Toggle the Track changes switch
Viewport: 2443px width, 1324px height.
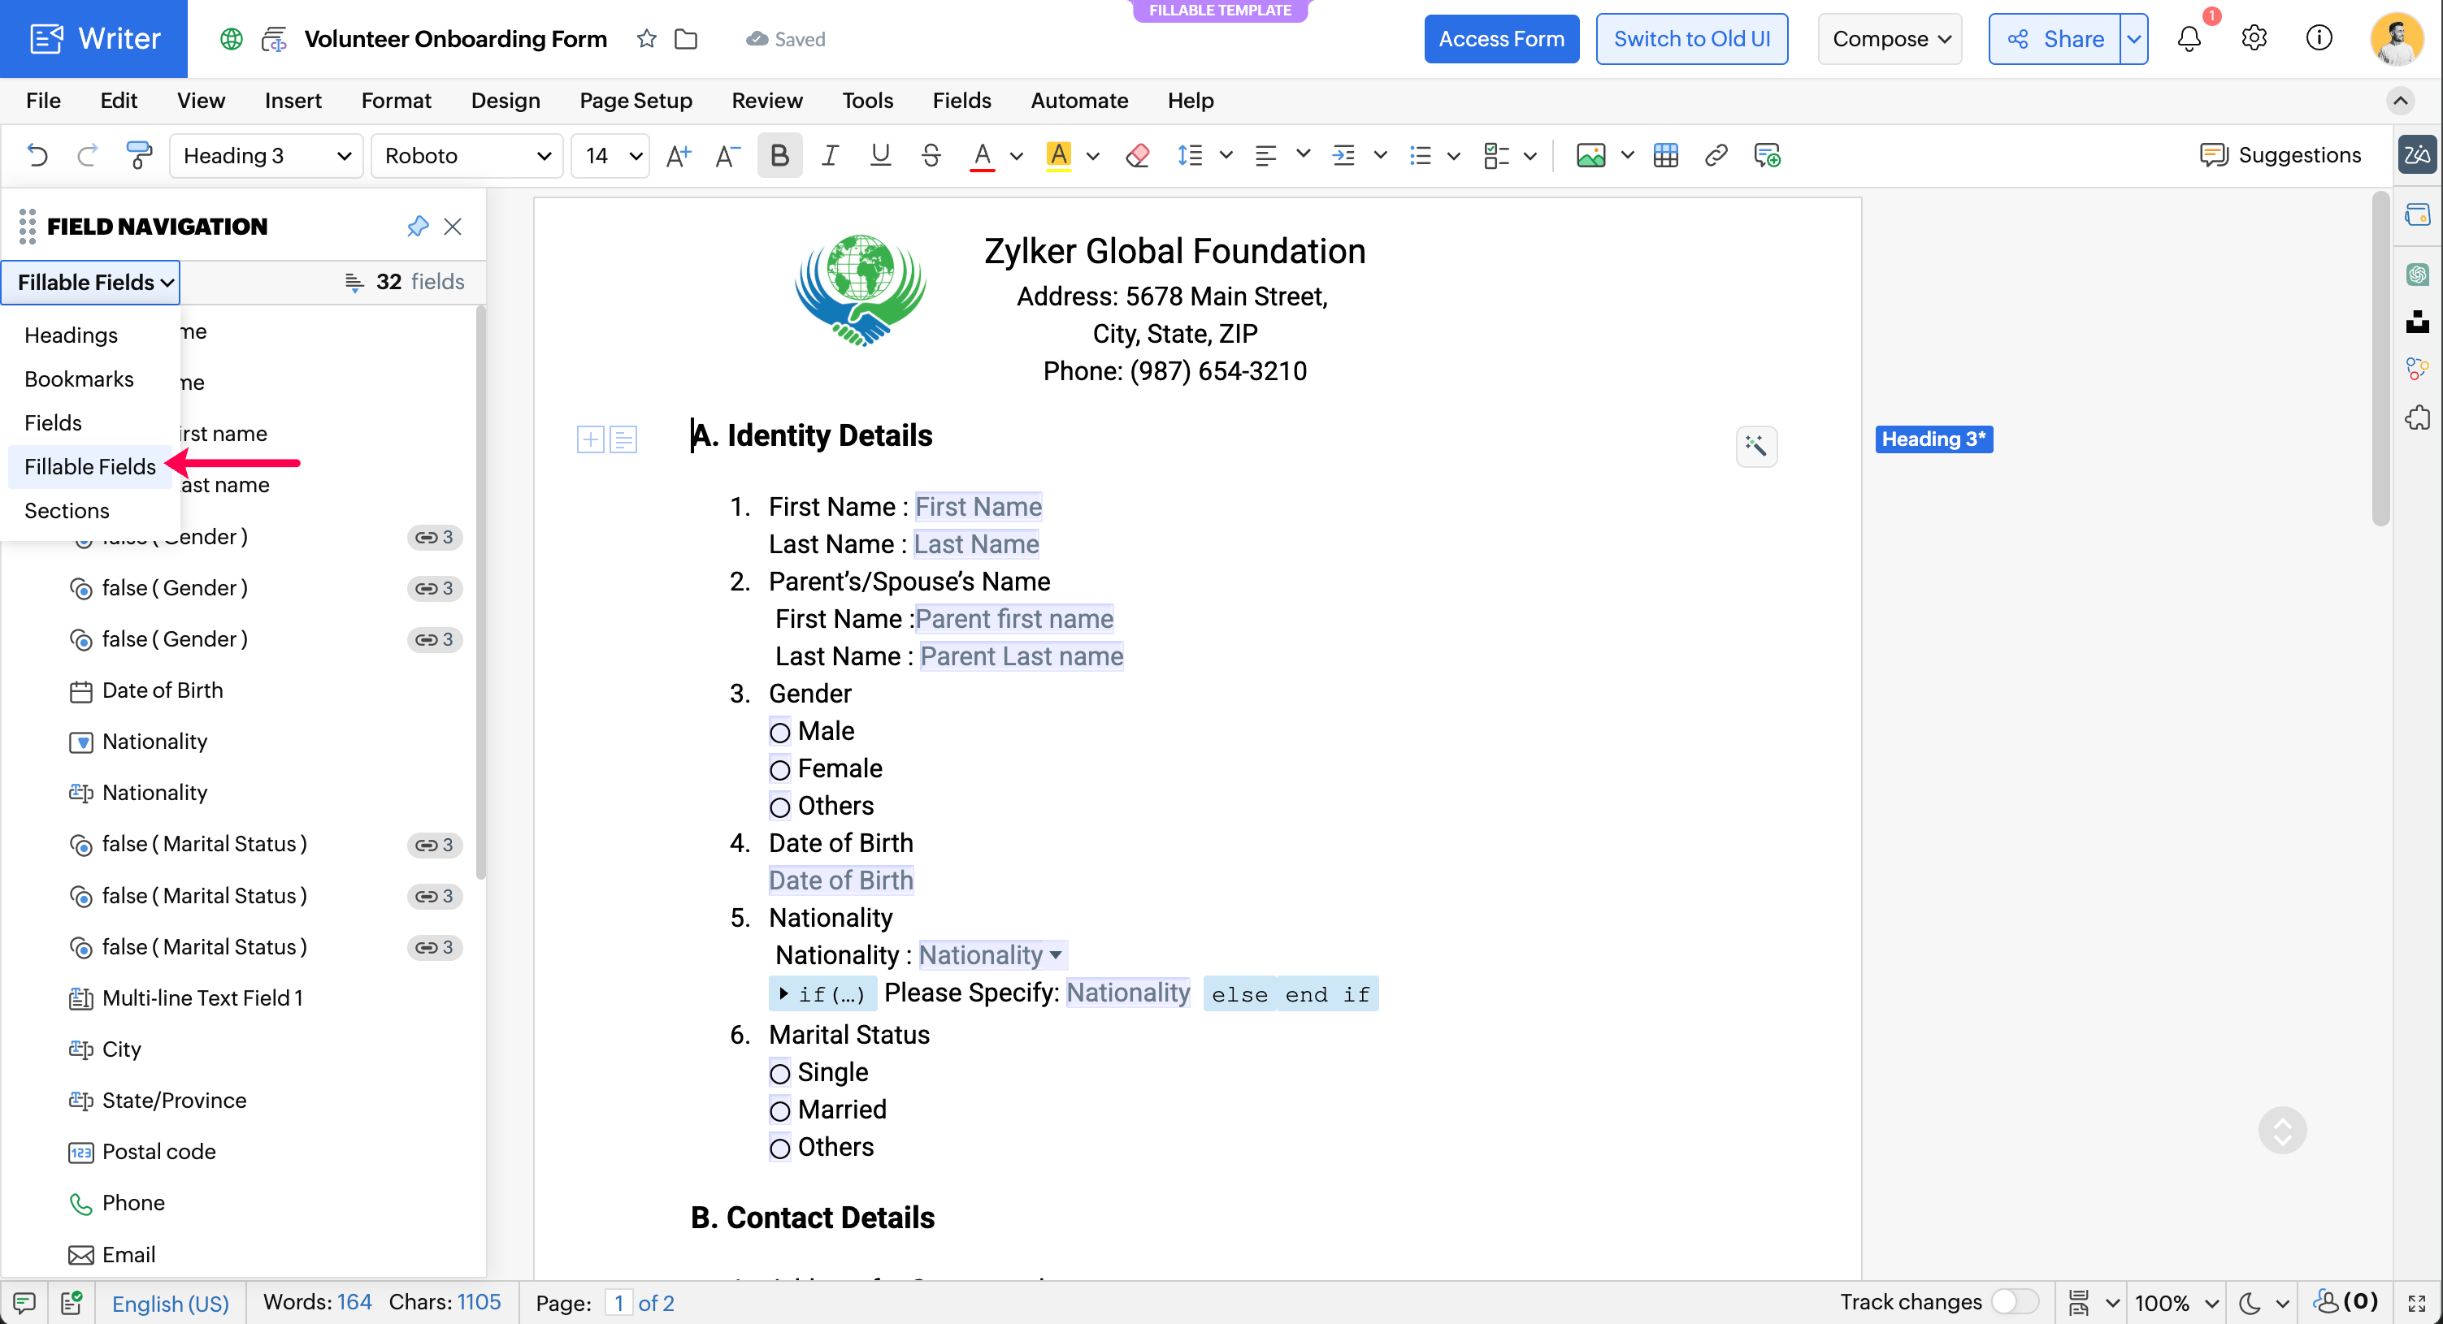tap(2015, 1301)
